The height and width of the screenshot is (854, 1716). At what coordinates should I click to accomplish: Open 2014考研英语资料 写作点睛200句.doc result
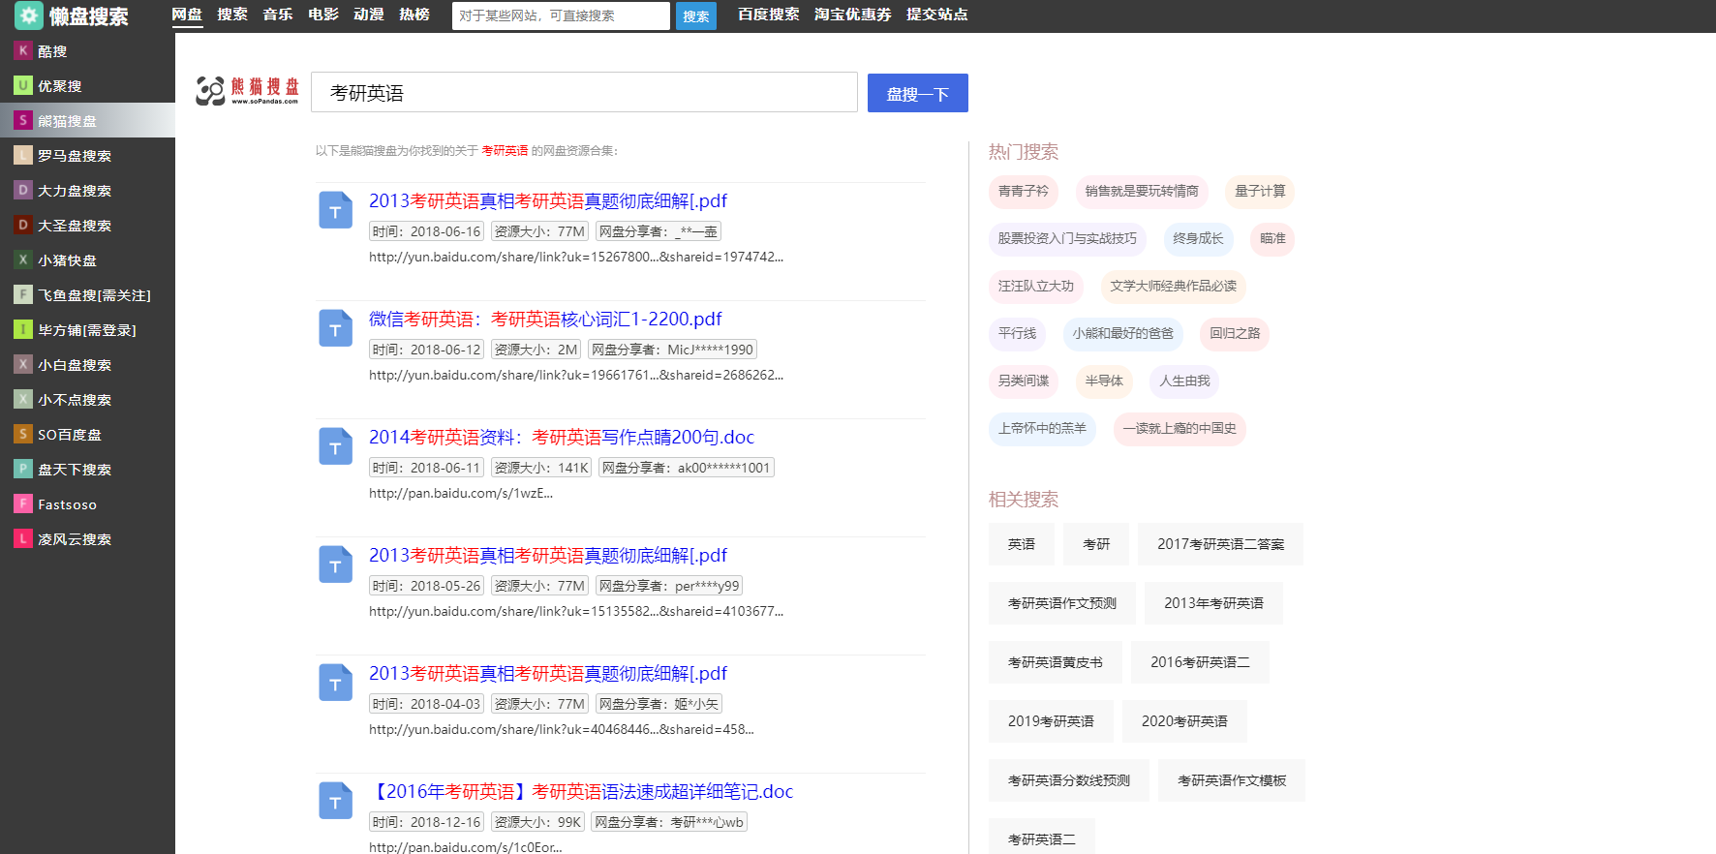(x=562, y=437)
